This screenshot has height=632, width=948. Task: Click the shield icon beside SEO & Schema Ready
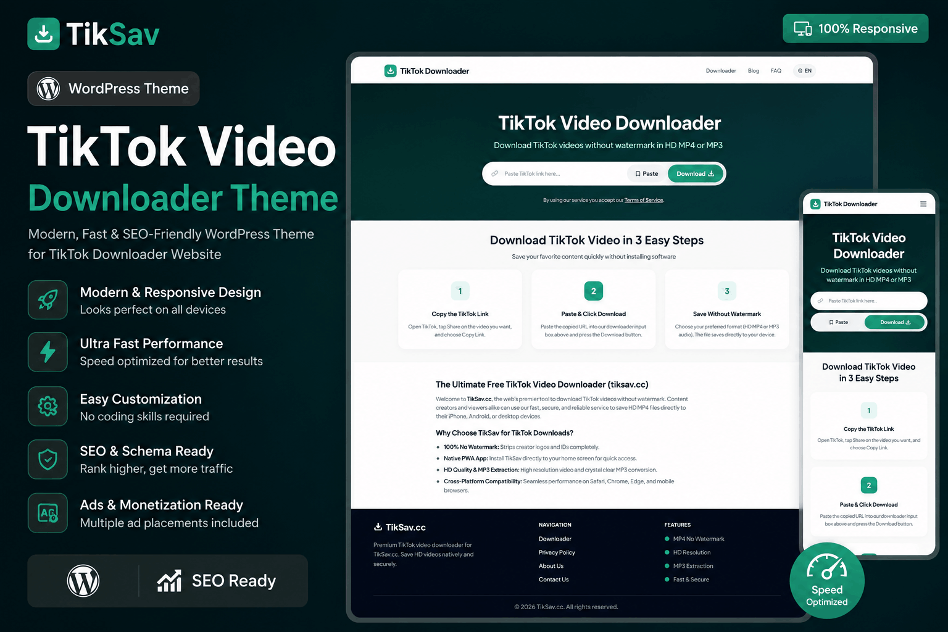point(48,459)
